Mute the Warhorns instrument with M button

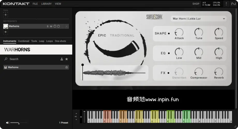[x=51, y=26]
